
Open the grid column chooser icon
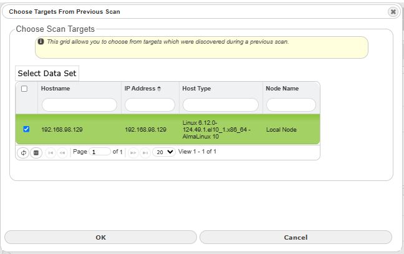36,153
